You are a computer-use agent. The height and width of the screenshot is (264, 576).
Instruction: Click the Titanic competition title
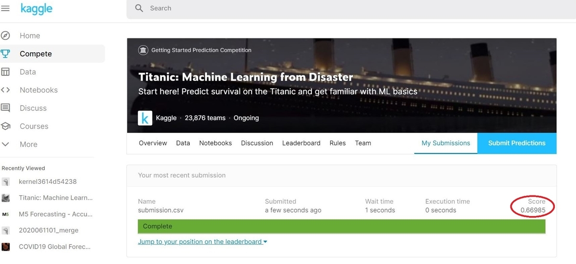click(x=245, y=77)
